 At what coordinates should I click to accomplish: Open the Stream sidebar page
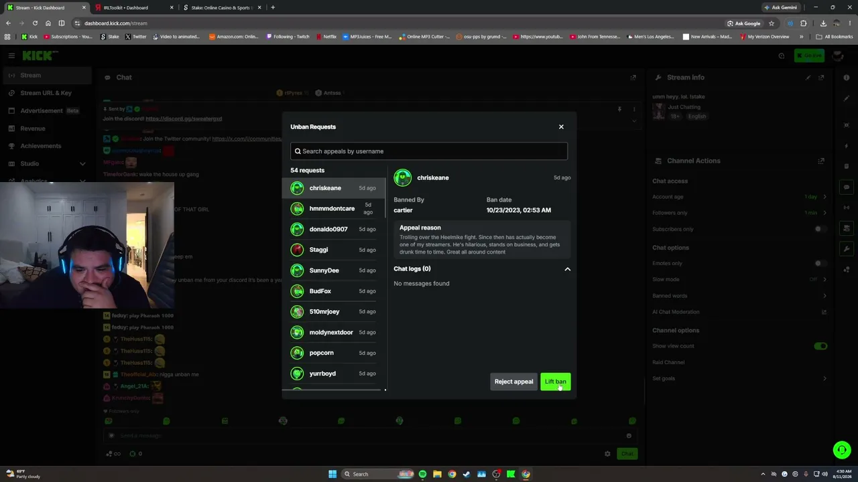click(46, 76)
